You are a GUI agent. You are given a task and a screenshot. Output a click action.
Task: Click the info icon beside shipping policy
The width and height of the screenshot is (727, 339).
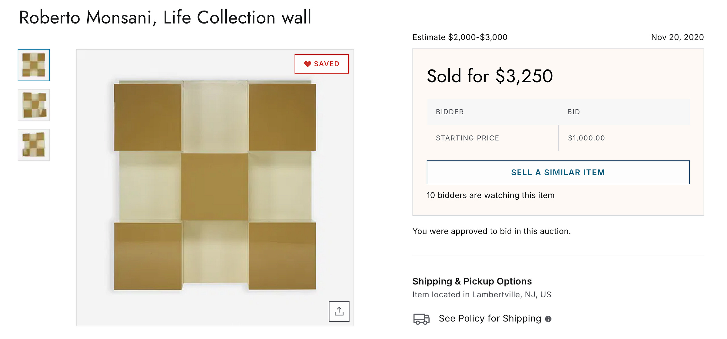548,319
